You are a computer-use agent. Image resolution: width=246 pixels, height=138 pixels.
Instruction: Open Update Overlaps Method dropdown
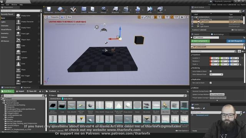tap(217, 95)
